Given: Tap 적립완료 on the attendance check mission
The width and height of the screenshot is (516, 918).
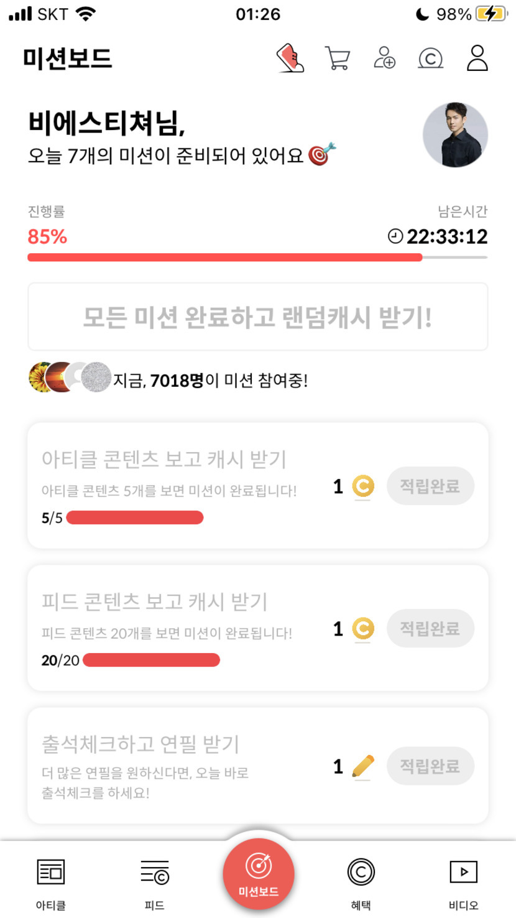Looking at the screenshot, I should [430, 766].
